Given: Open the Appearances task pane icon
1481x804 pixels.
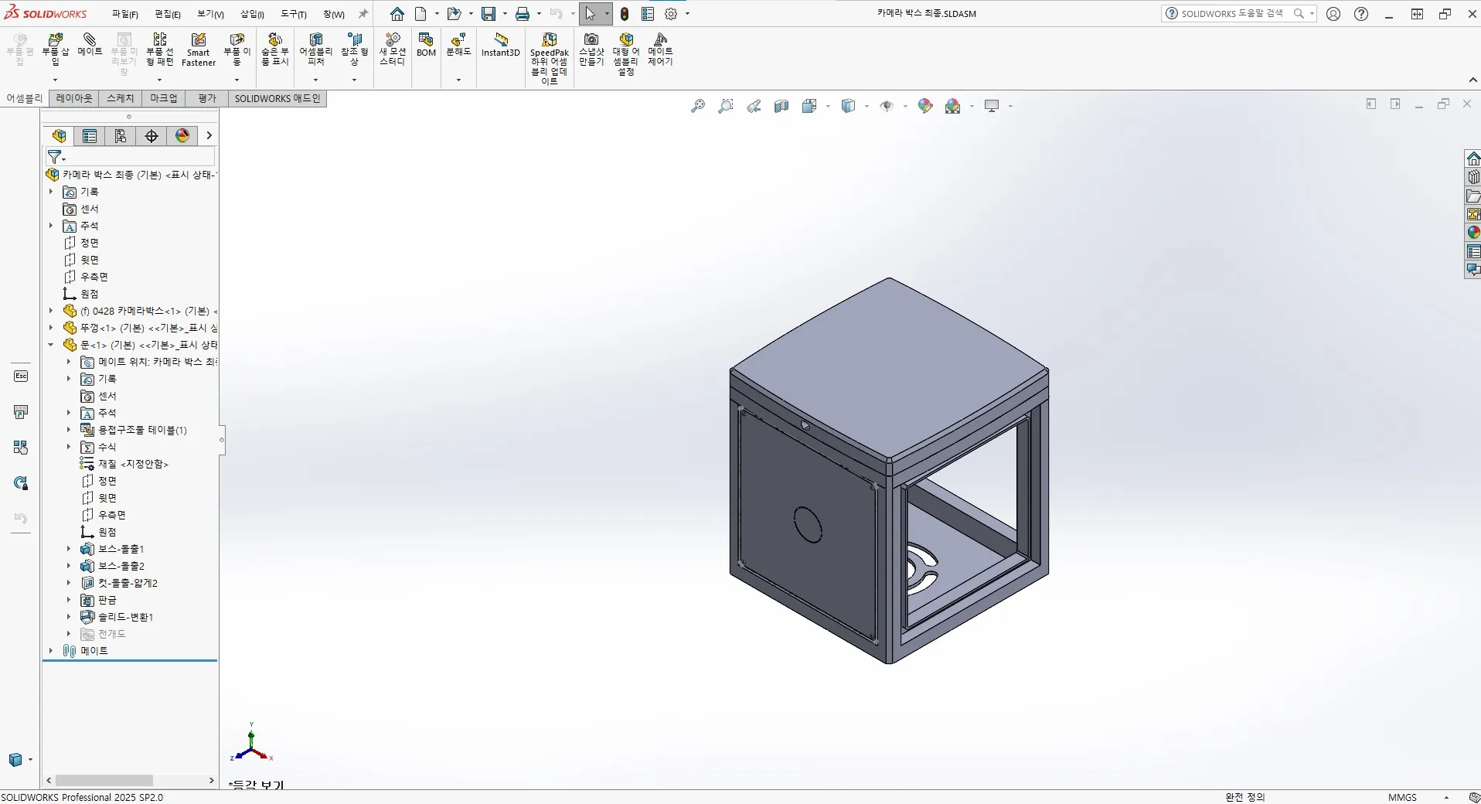Looking at the screenshot, I should tap(1473, 233).
